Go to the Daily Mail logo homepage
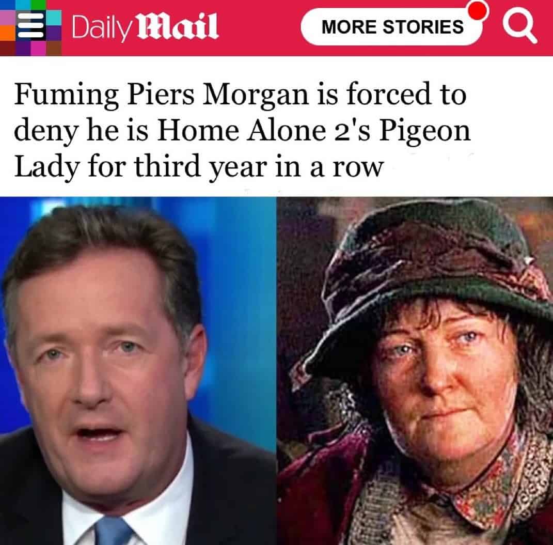The height and width of the screenshot is (545, 553). [145, 27]
